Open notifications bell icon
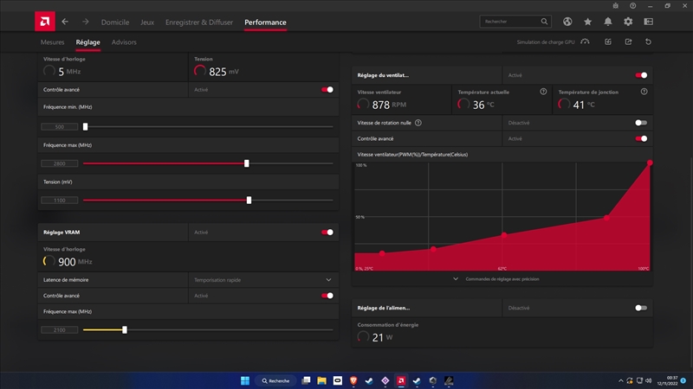693x389 pixels. (x=608, y=22)
